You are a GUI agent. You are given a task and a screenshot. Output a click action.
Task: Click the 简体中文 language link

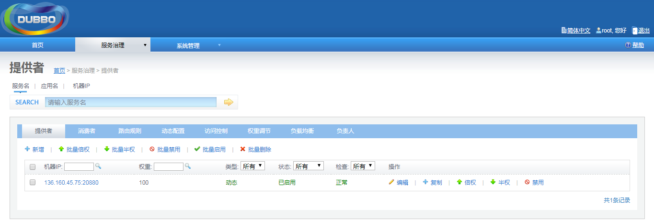tap(579, 30)
